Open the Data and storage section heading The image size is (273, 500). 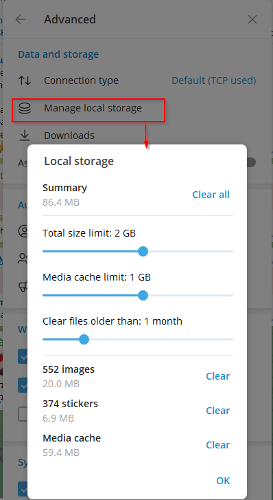[58, 54]
